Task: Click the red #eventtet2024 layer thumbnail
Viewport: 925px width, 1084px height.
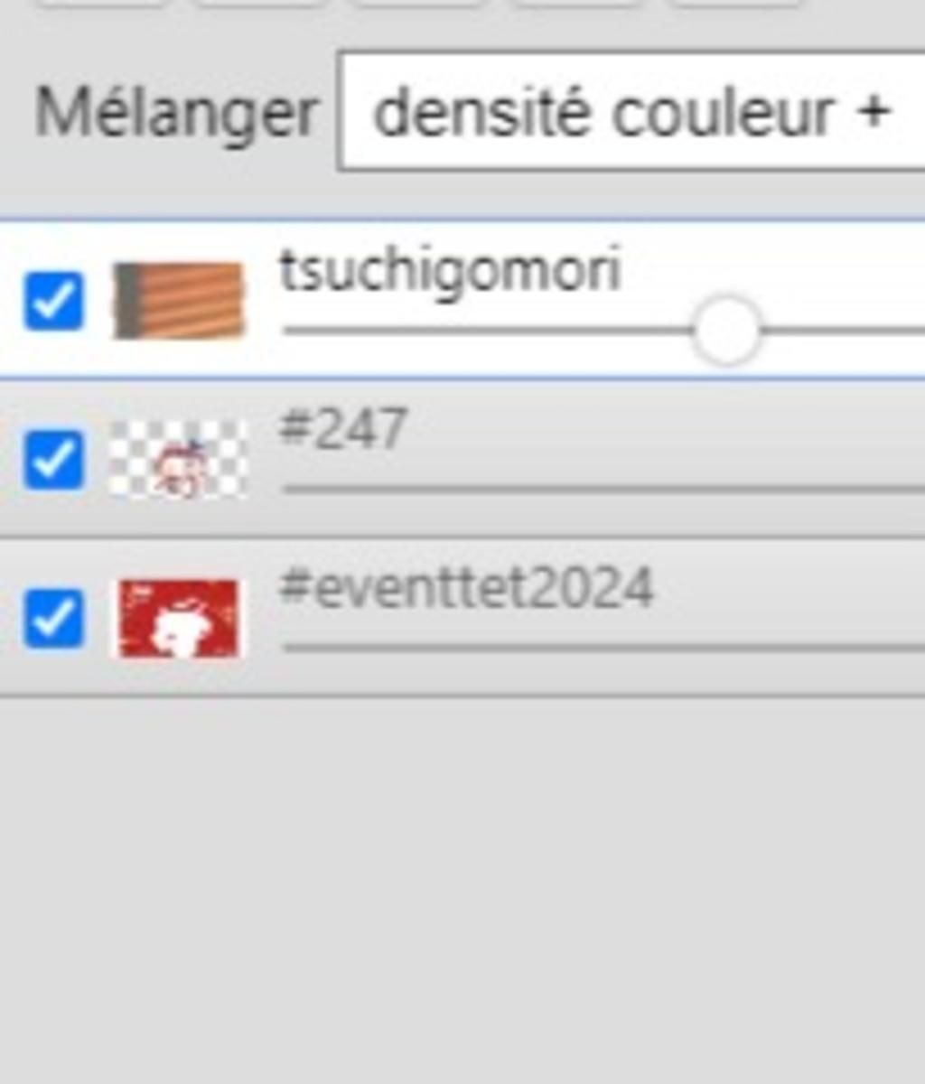Action: (178, 619)
